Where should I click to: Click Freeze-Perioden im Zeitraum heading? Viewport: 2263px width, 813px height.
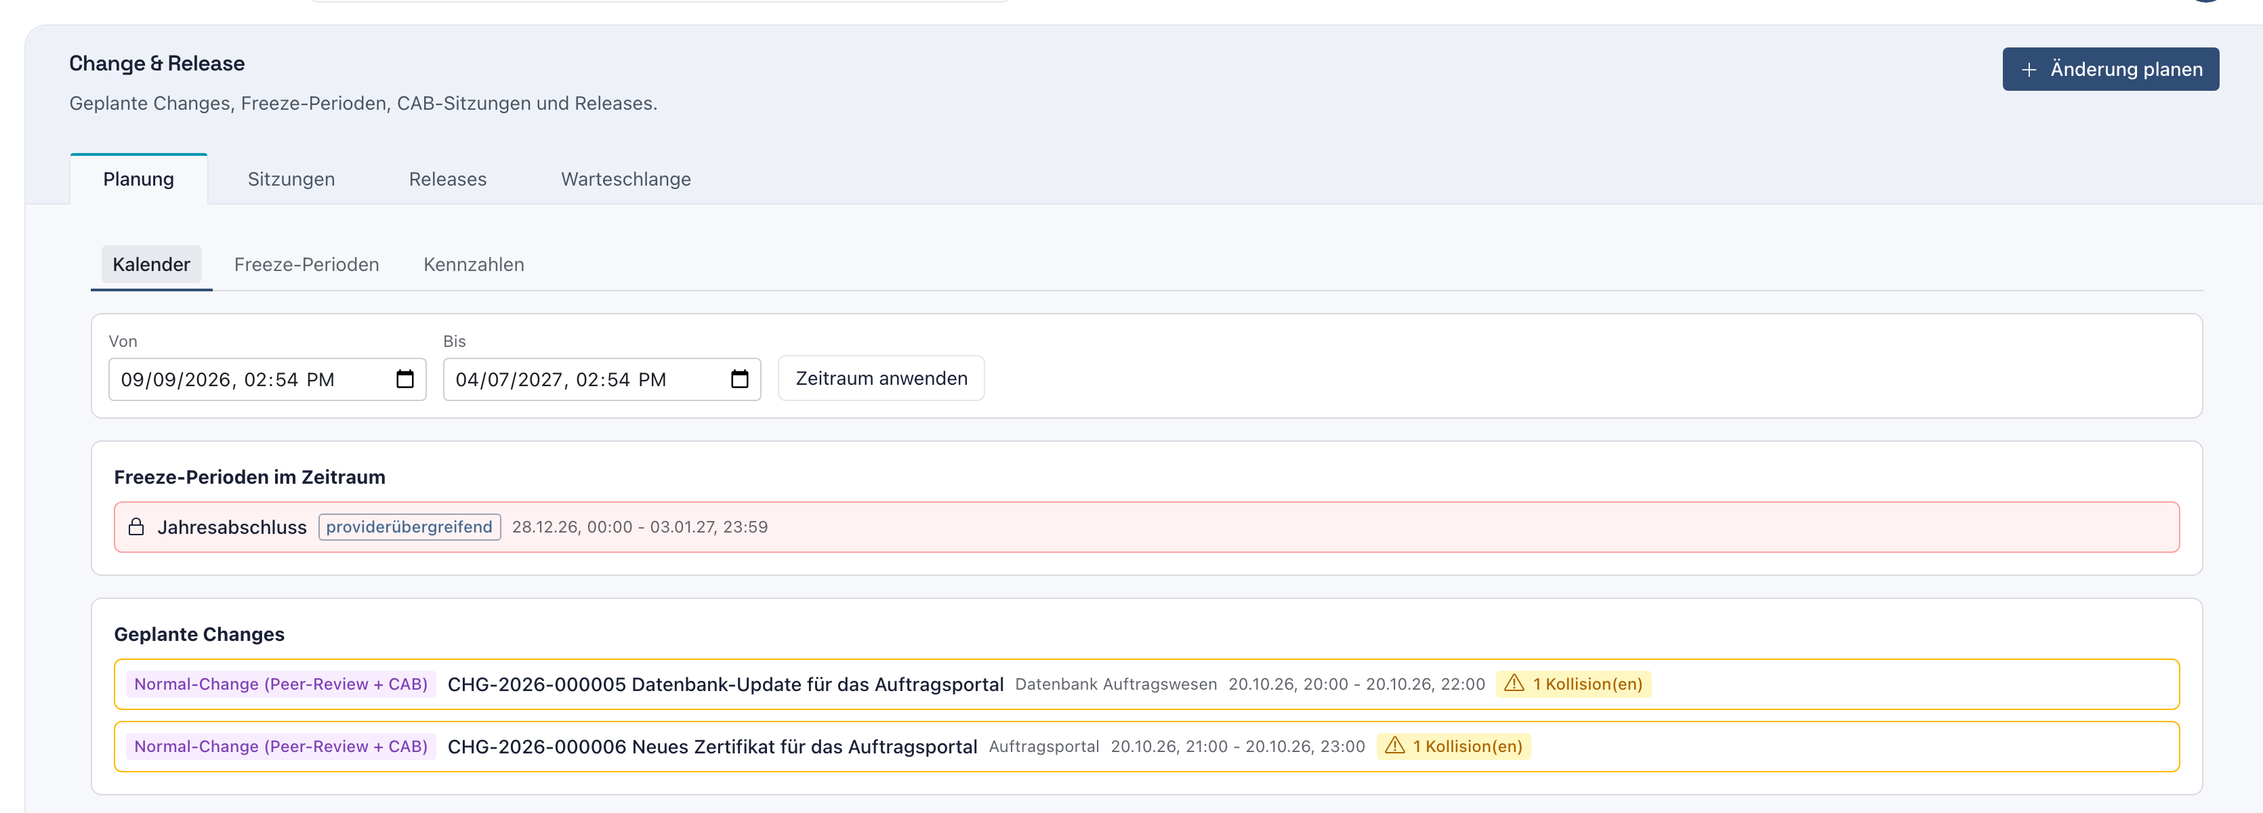click(x=249, y=477)
